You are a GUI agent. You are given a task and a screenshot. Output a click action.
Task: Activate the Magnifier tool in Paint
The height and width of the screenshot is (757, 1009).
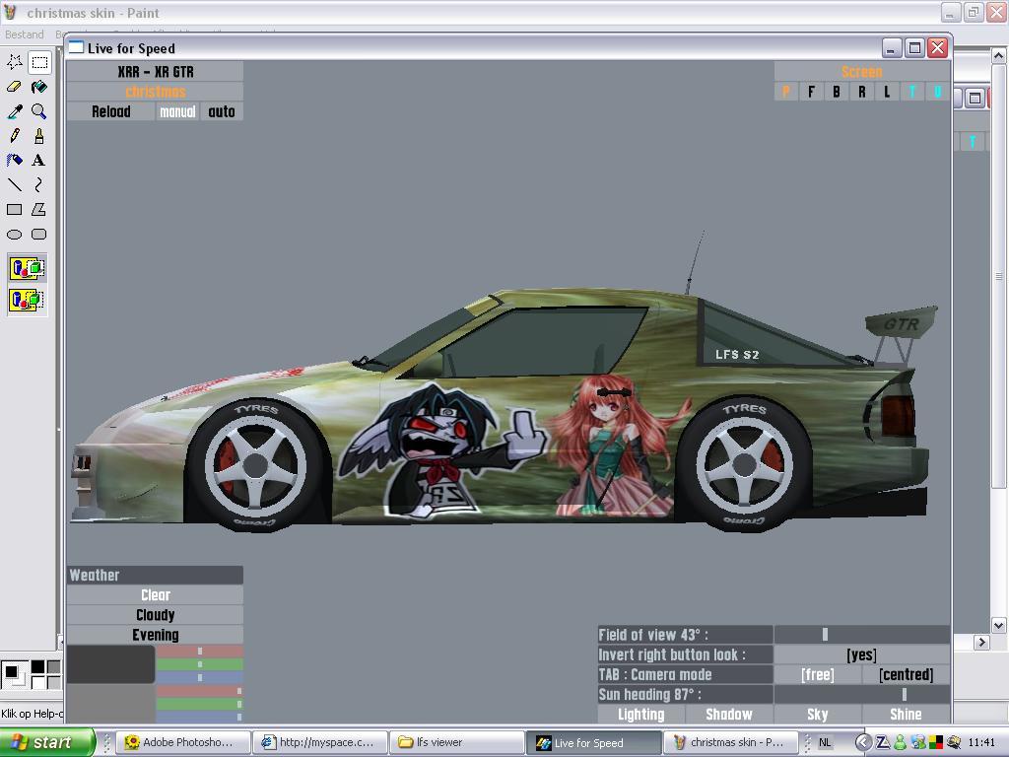[39, 111]
